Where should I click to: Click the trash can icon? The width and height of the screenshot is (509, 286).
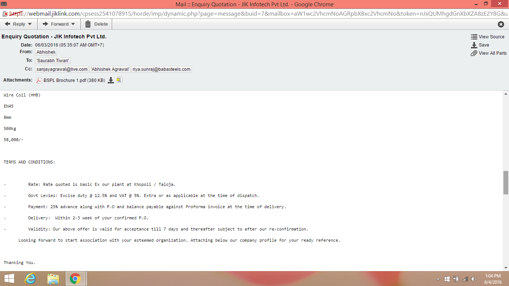point(88,24)
